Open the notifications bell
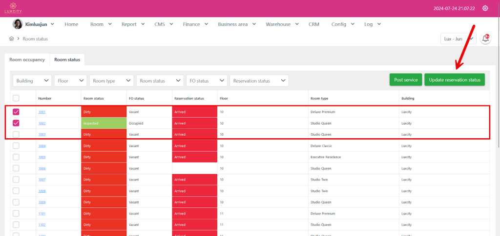Image resolution: width=500 pixels, height=236 pixels. click(x=485, y=38)
